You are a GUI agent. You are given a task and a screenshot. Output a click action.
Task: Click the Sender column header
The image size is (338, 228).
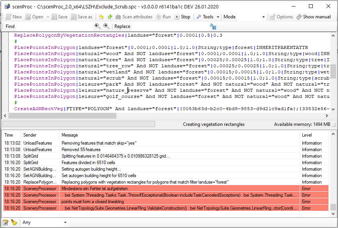tap(40, 135)
